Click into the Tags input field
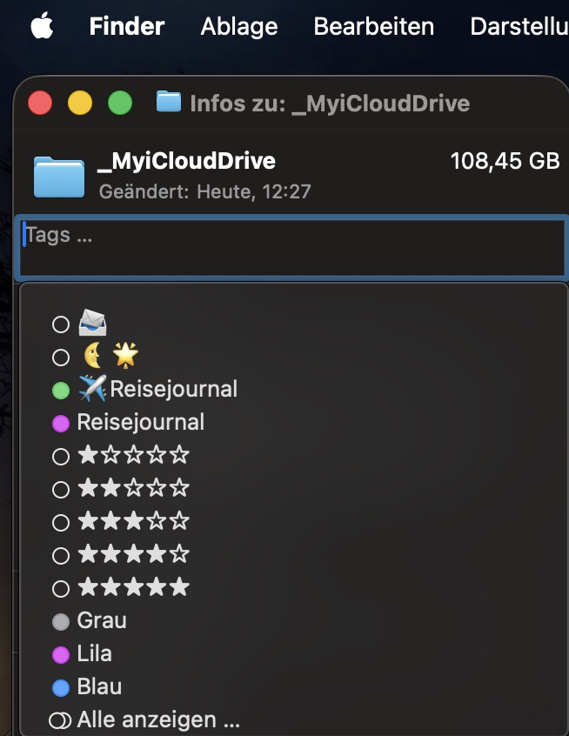569x736 pixels. (x=291, y=247)
